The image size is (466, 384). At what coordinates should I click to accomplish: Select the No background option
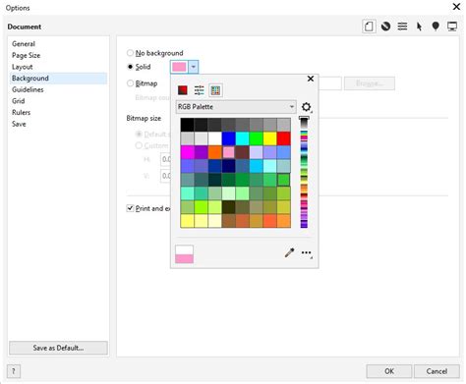154,53
